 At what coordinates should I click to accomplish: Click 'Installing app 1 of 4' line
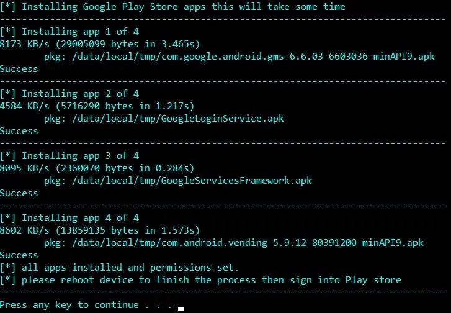[x=69, y=32]
